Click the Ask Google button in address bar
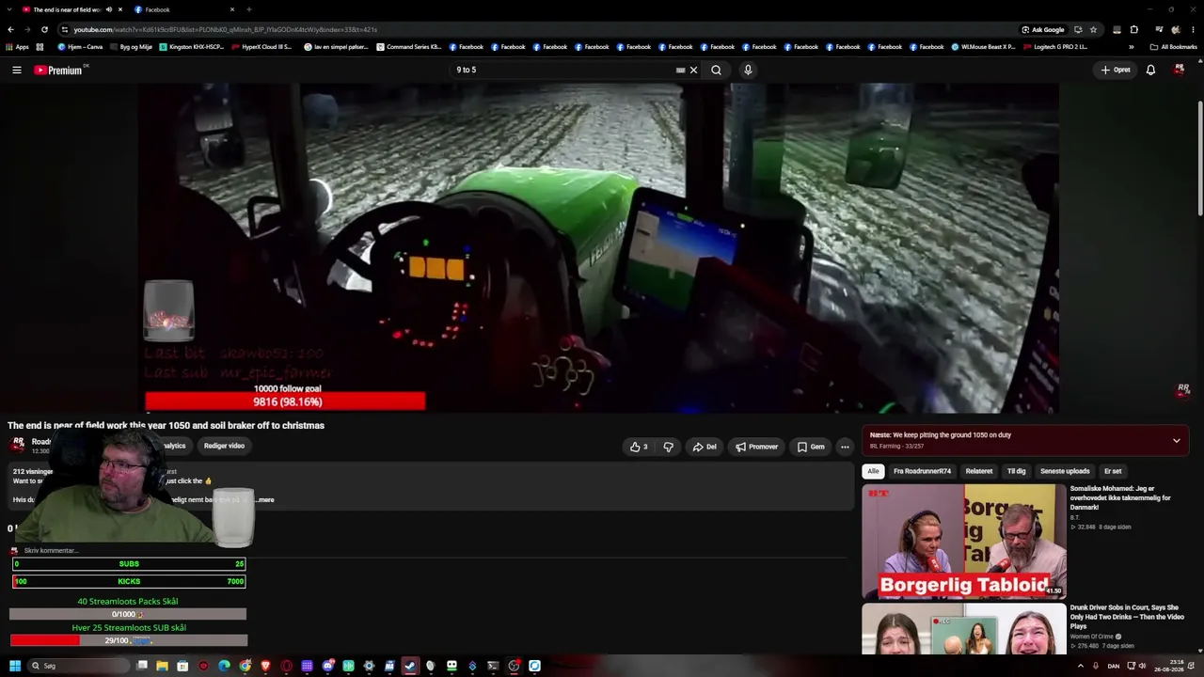This screenshot has height=677, width=1204. coord(1043,29)
